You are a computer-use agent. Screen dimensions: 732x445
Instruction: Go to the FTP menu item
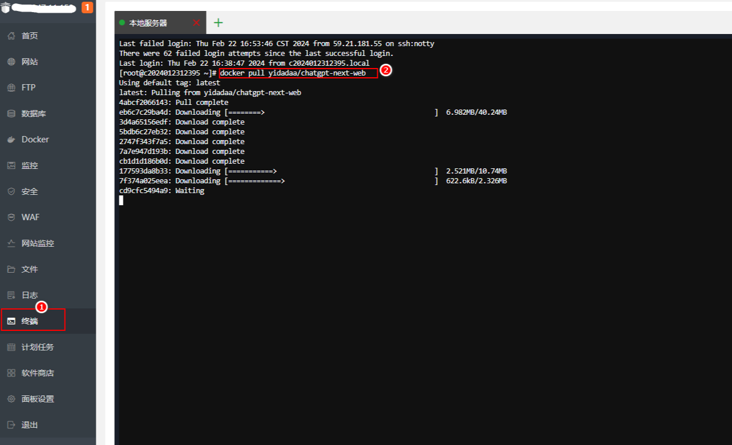29,88
